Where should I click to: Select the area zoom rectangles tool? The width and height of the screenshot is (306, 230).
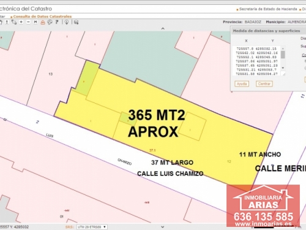(x=14, y=22)
